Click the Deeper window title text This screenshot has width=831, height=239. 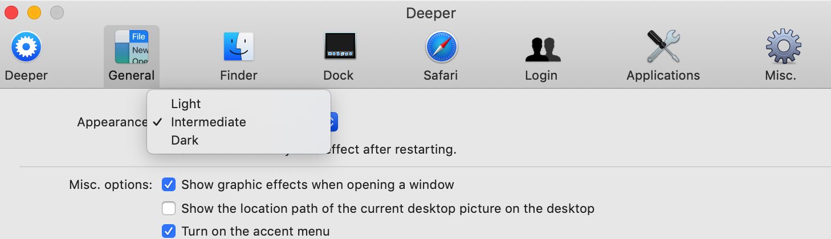tap(431, 13)
